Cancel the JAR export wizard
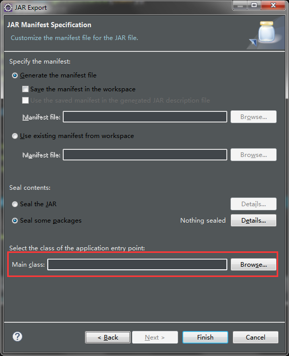The height and width of the screenshot is (356, 289). 255,338
